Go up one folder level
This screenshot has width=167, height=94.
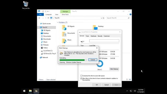click(x=48, y=18)
